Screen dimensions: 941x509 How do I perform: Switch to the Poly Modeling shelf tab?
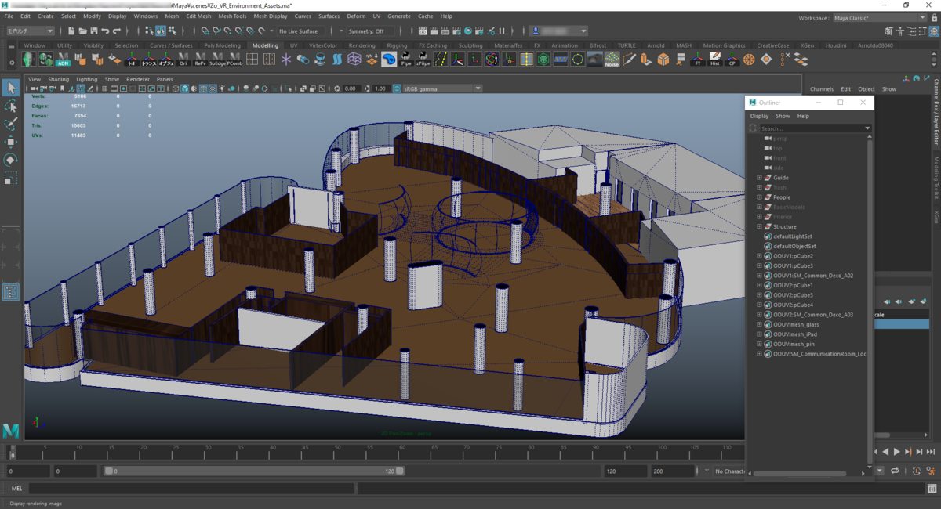point(222,45)
